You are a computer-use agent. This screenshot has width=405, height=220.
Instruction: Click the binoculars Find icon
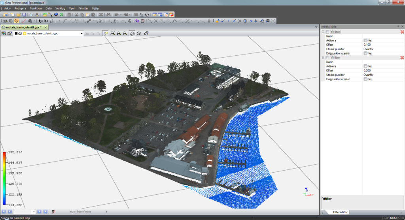(x=108, y=15)
